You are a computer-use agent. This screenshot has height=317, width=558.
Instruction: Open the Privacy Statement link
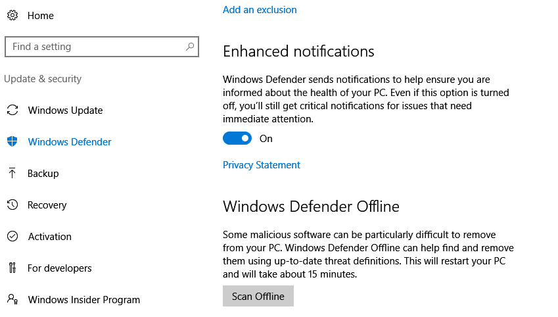(262, 165)
